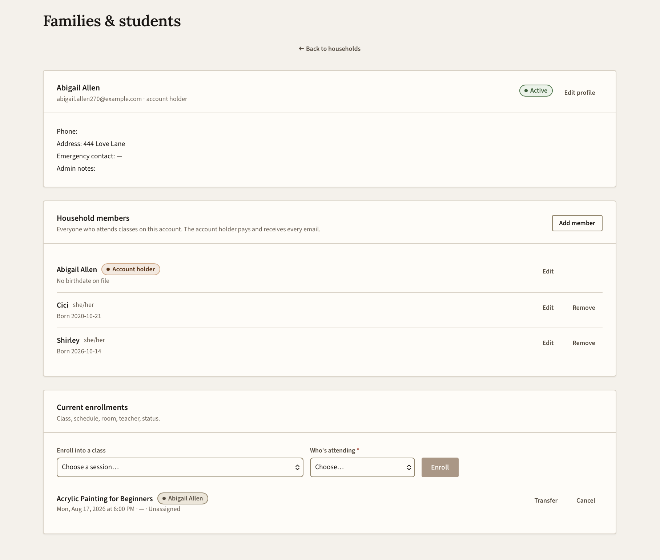Open the Who's attending dropdown
This screenshot has width=660, height=560.
point(362,467)
